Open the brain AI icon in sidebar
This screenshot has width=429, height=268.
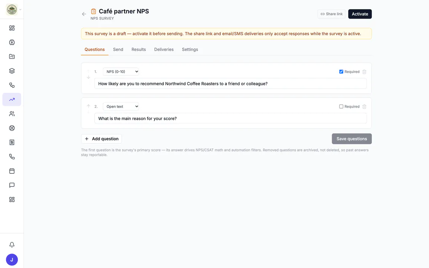point(12,42)
